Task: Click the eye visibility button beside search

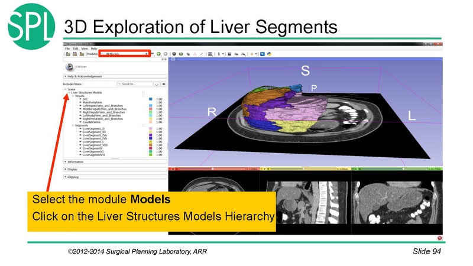Action: click(164, 84)
